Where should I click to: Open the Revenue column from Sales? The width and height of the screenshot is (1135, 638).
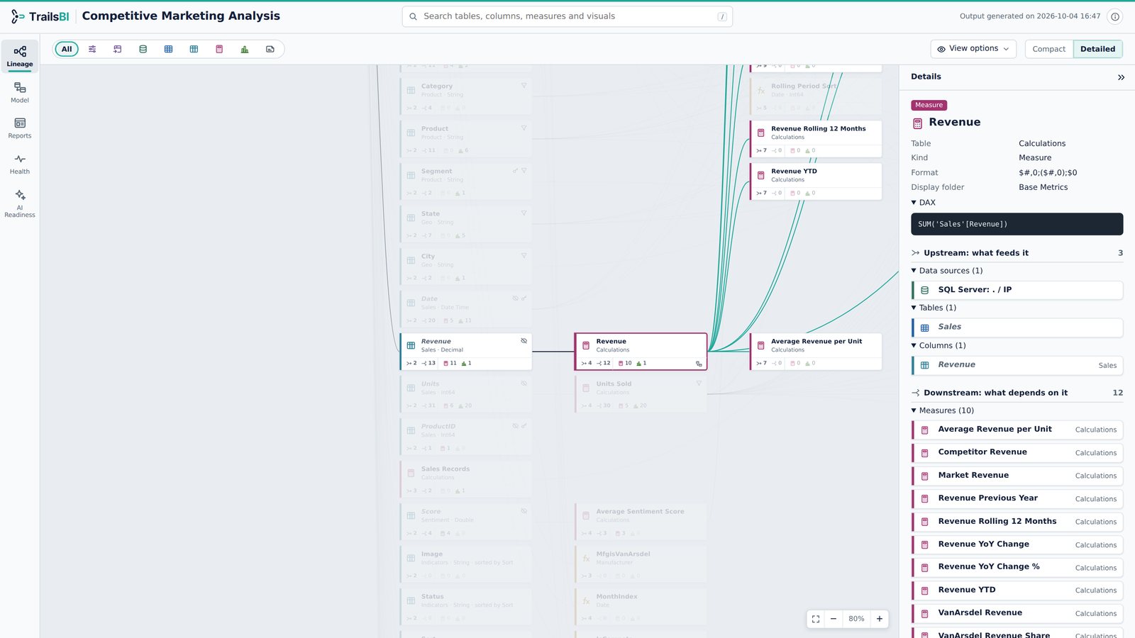tap(1017, 365)
